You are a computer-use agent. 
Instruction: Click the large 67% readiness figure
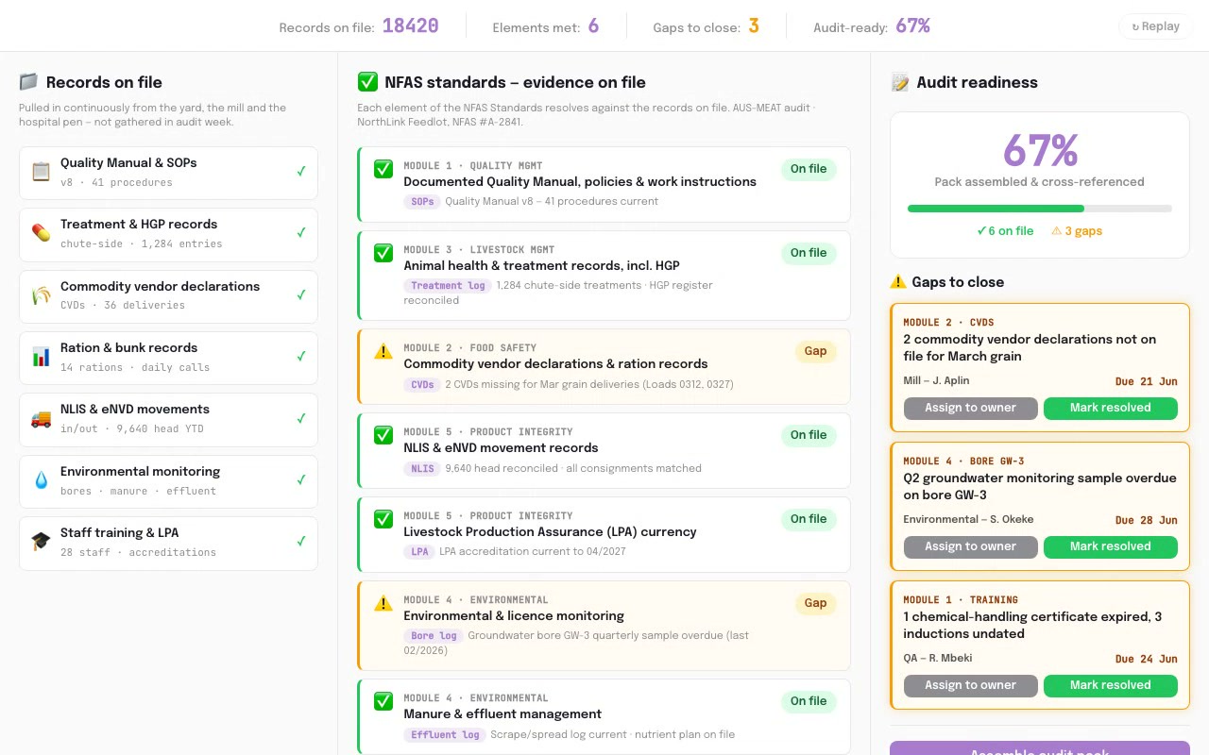pyautogui.click(x=1040, y=150)
